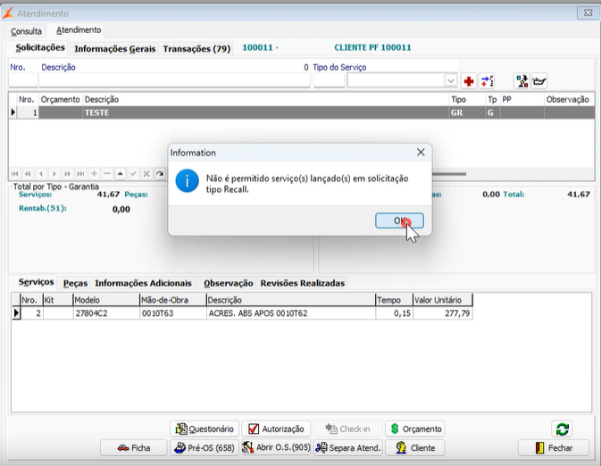Click the Orçamento column header
The height and width of the screenshot is (466, 601).
(x=60, y=100)
